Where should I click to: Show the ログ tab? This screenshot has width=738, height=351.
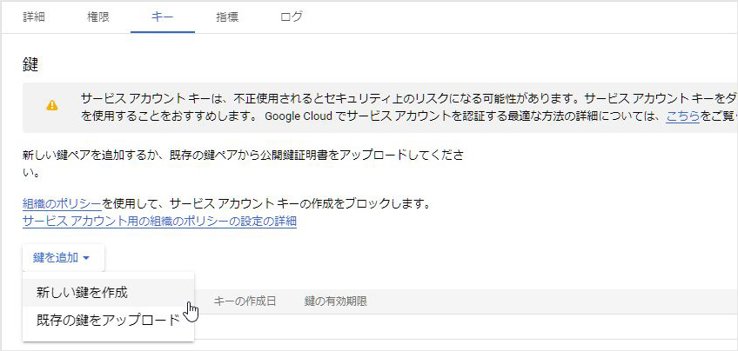point(292,17)
